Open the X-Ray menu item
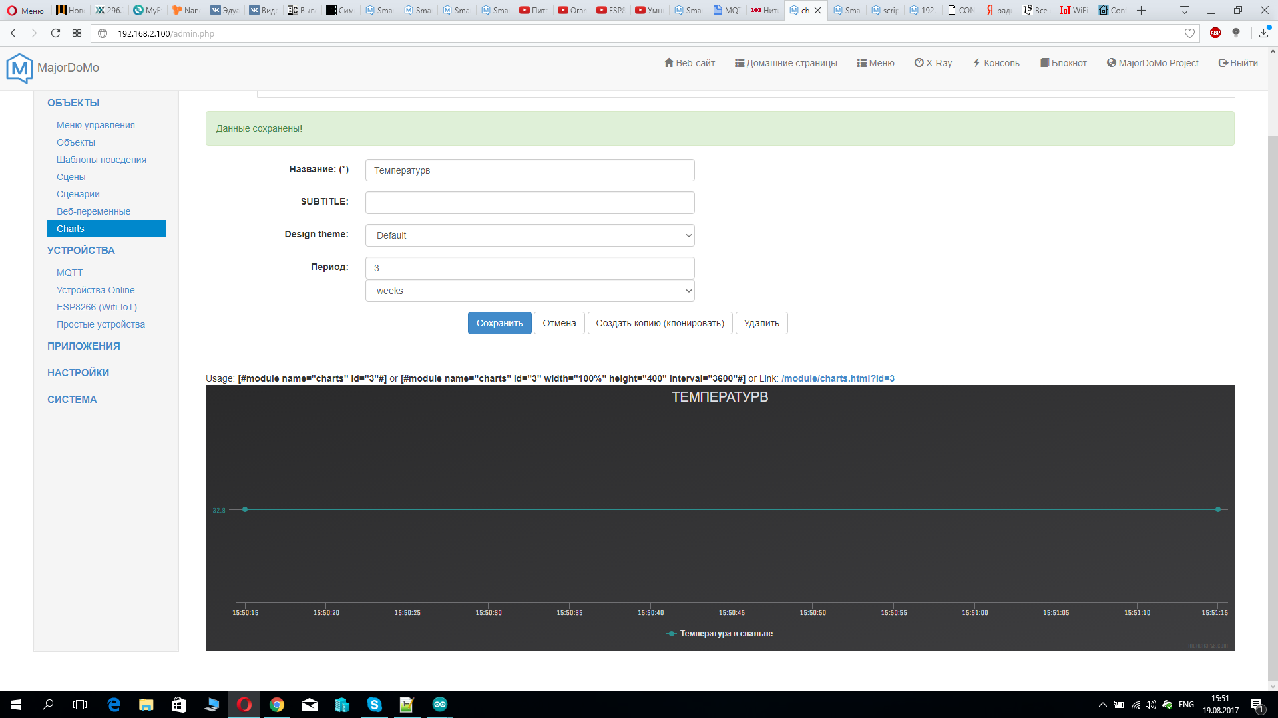This screenshot has height=718, width=1278. tap(933, 63)
